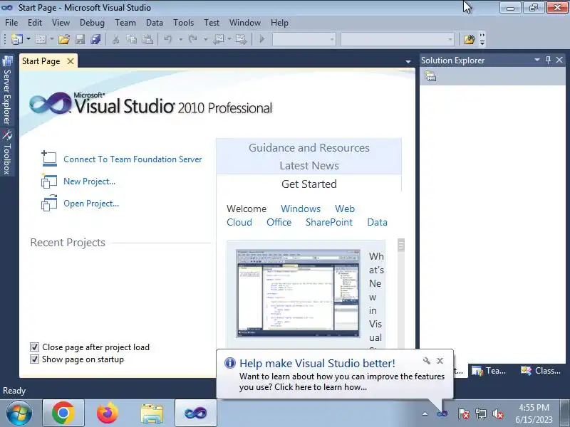
Task: Close the Start Page tab
Action: [71, 61]
